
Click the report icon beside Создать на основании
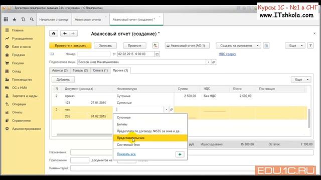(x=266, y=45)
